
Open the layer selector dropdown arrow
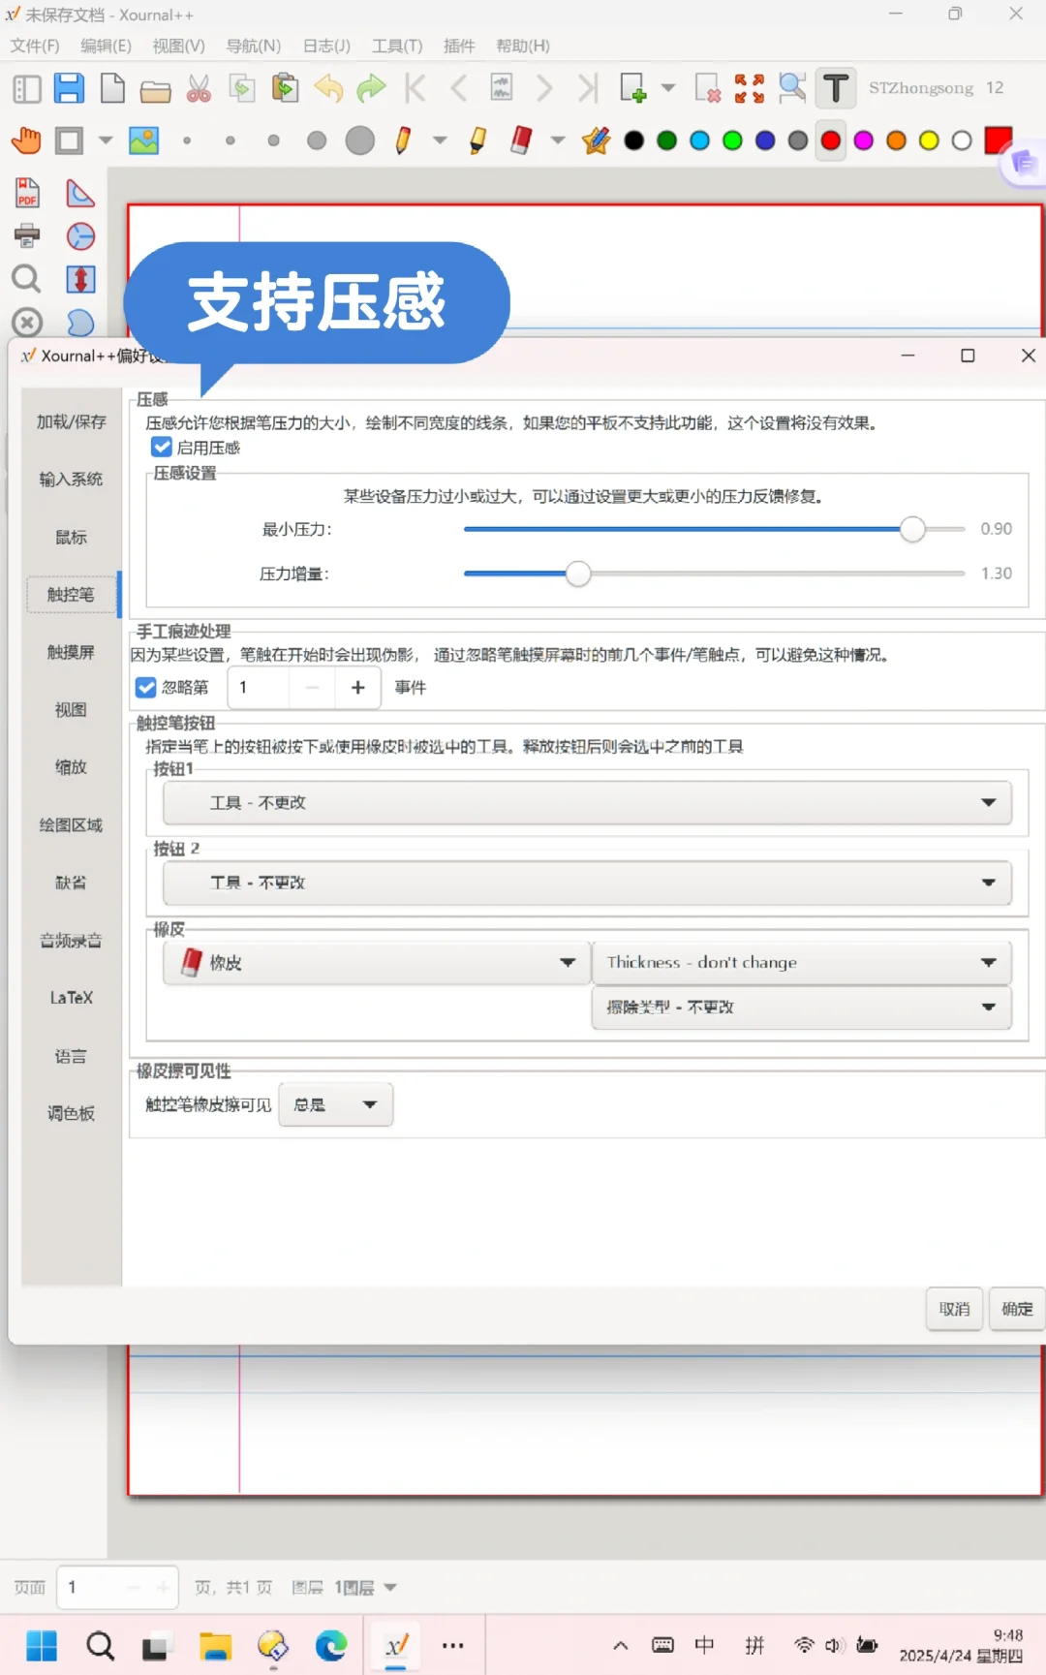click(390, 1587)
